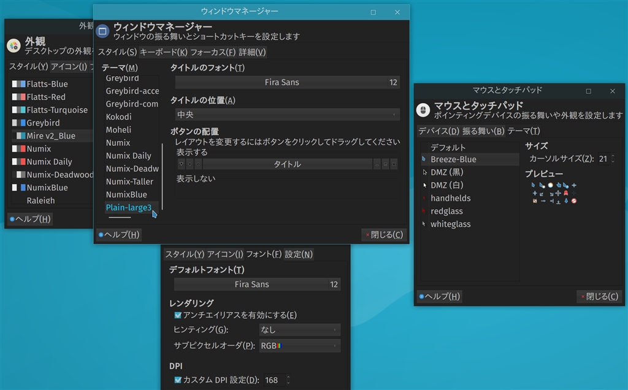This screenshot has height=390, width=628.
Task: Open the ヒンティング dropdown
Action: 299,329
